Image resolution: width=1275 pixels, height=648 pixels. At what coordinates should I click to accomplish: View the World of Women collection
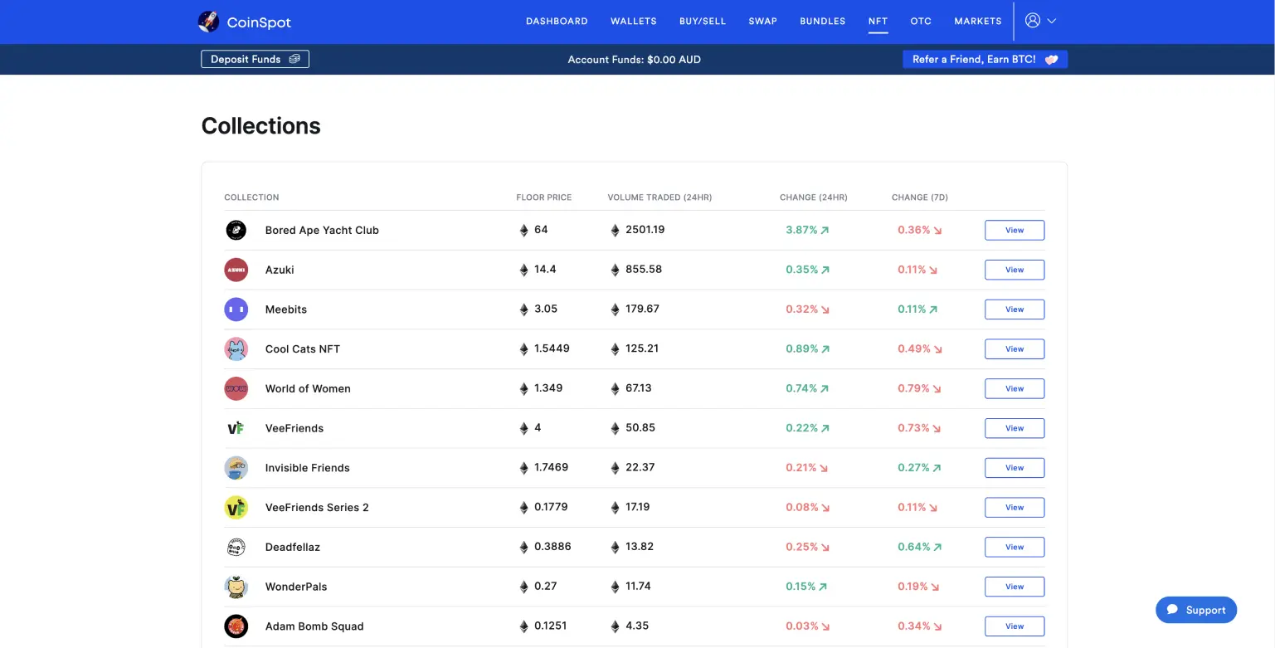pyautogui.click(x=1014, y=388)
